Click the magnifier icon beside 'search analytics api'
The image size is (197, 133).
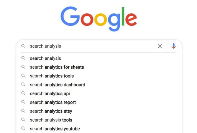tap(23, 93)
